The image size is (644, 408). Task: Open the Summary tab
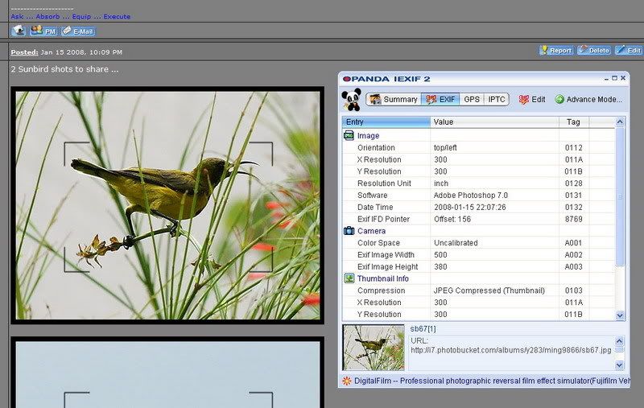(394, 99)
